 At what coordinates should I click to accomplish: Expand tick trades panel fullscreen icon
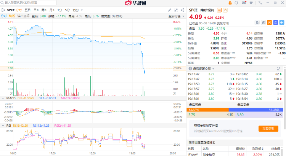point(279,68)
